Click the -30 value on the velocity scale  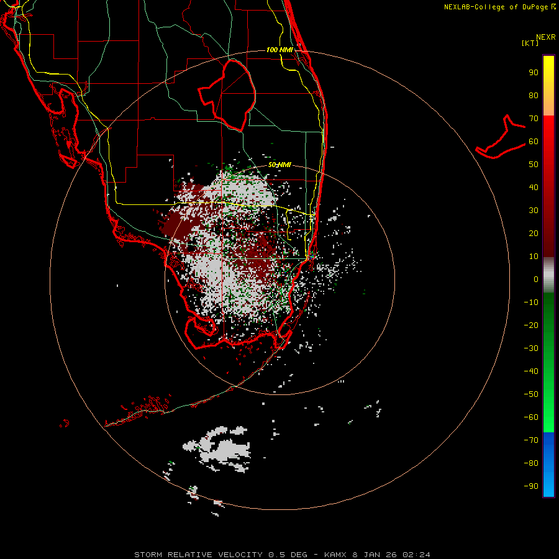click(x=531, y=348)
